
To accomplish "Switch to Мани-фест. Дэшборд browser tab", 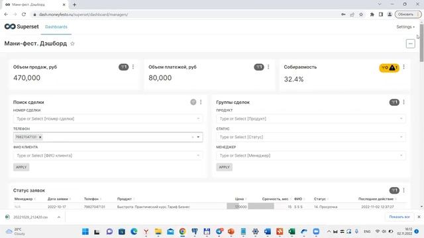I will pyautogui.click(x=34, y=5).
